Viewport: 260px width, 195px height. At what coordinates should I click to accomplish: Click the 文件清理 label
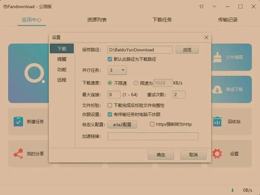234,58
